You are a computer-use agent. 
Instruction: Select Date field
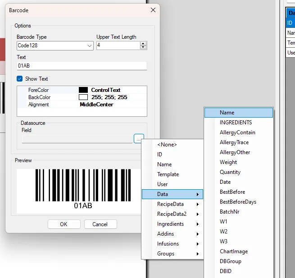click(239, 182)
